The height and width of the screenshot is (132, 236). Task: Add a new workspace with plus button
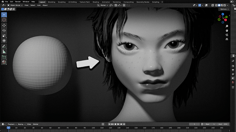(162, 2)
